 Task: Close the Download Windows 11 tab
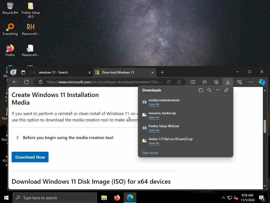coord(152,72)
